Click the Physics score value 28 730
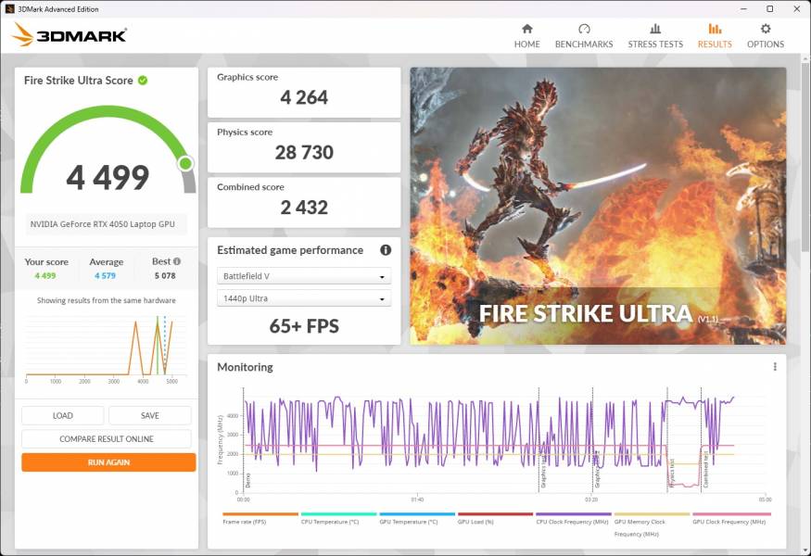811x556 pixels. [x=304, y=153]
